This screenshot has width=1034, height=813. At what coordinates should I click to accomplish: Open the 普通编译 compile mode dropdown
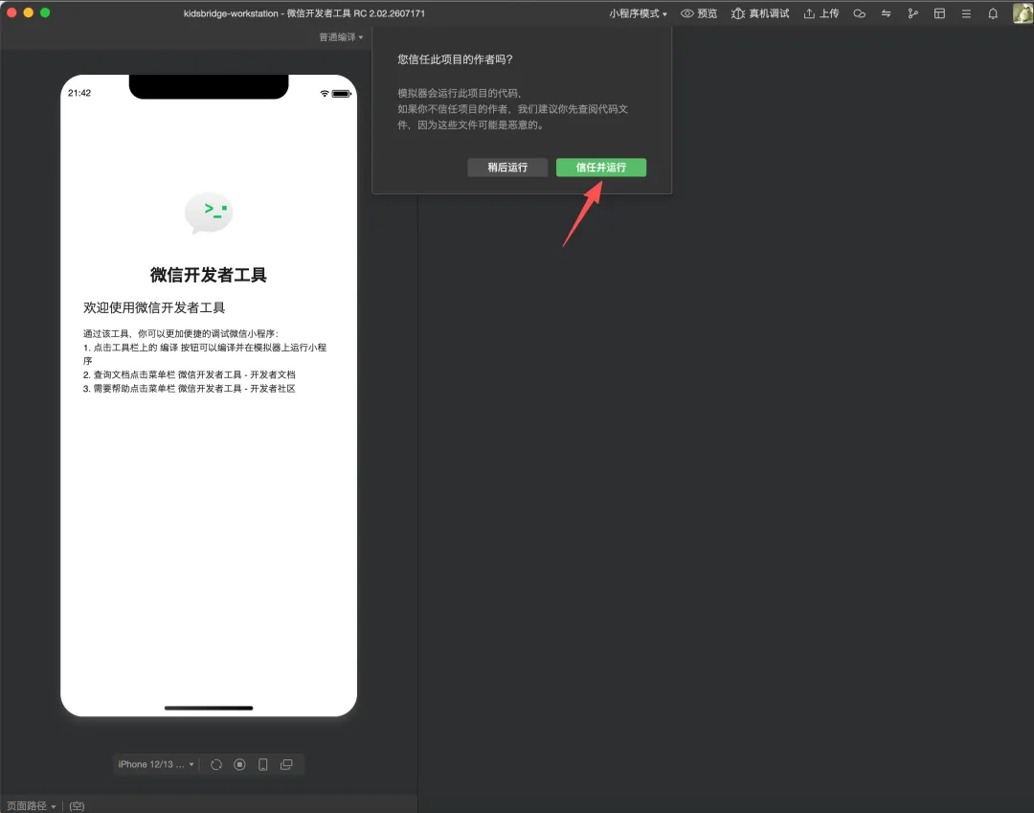point(341,37)
